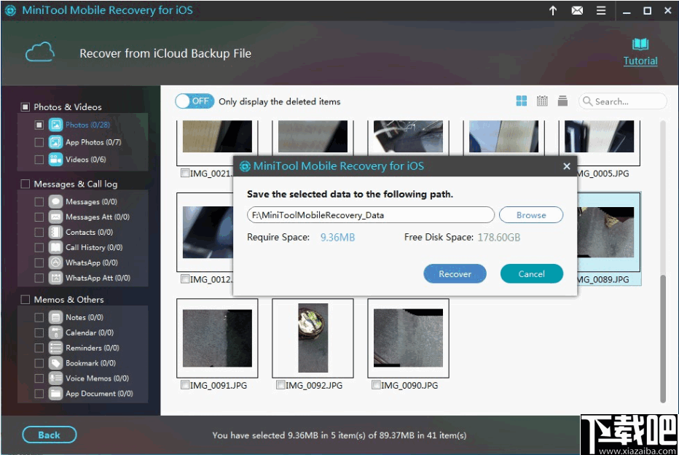Click the iCloud icon in header
The image size is (679, 455).
pyautogui.click(x=40, y=52)
